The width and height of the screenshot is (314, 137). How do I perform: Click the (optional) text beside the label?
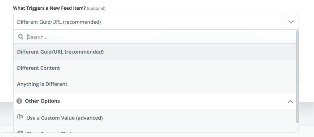96,8
